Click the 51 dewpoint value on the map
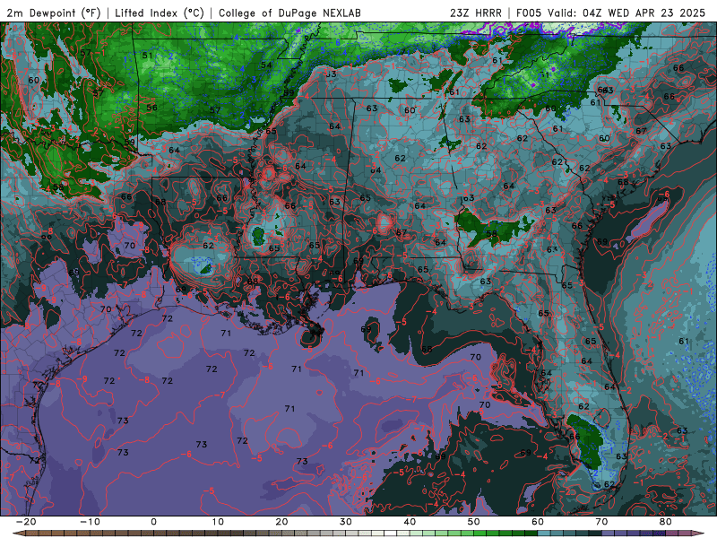Viewport: 717px width, 538px height. (147, 56)
